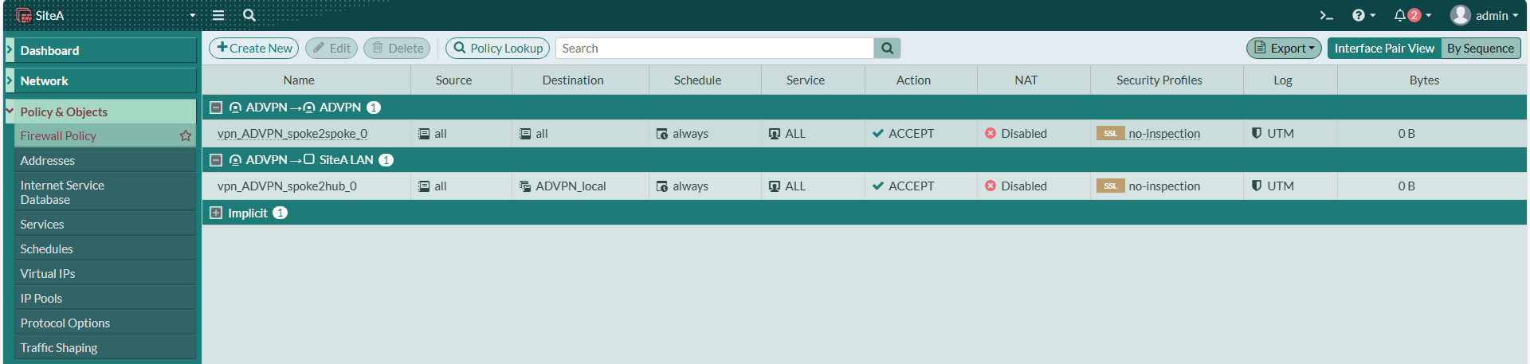Collapse the ADVPN to SiteA LAN section

pyautogui.click(x=216, y=160)
